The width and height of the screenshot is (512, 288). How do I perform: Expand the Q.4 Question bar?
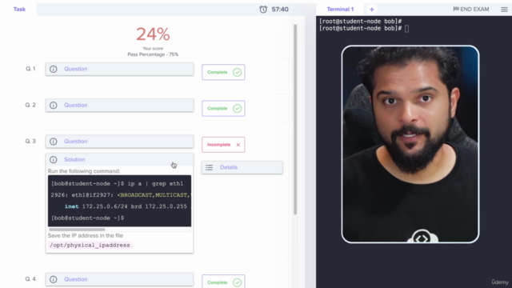119,279
